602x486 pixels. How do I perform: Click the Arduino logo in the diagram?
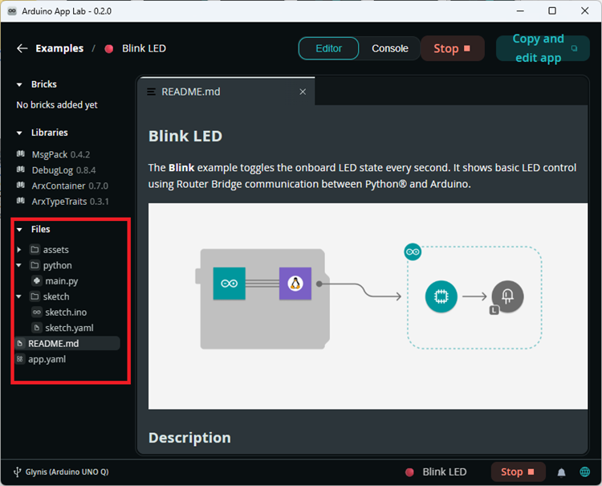tap(229, 284)
